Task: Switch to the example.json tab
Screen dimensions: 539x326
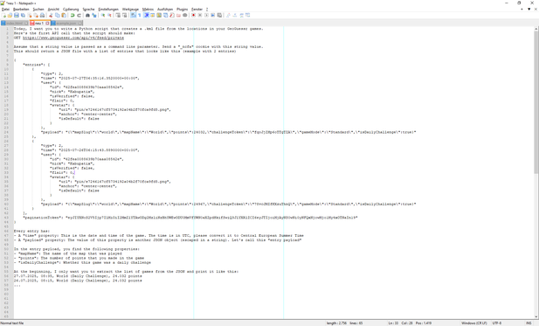Action: click(66, 23)
